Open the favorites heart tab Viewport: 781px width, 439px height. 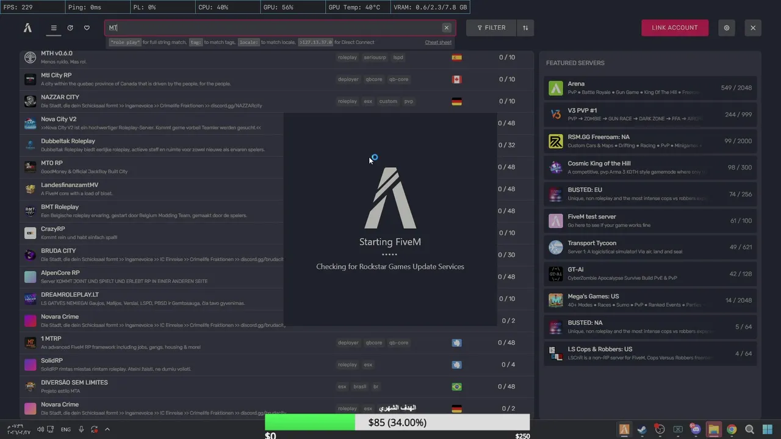(x=87, y=28)
